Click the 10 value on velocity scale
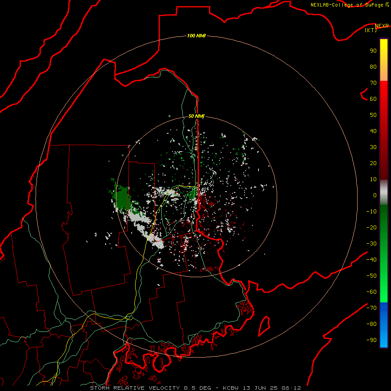 (373, 179)
